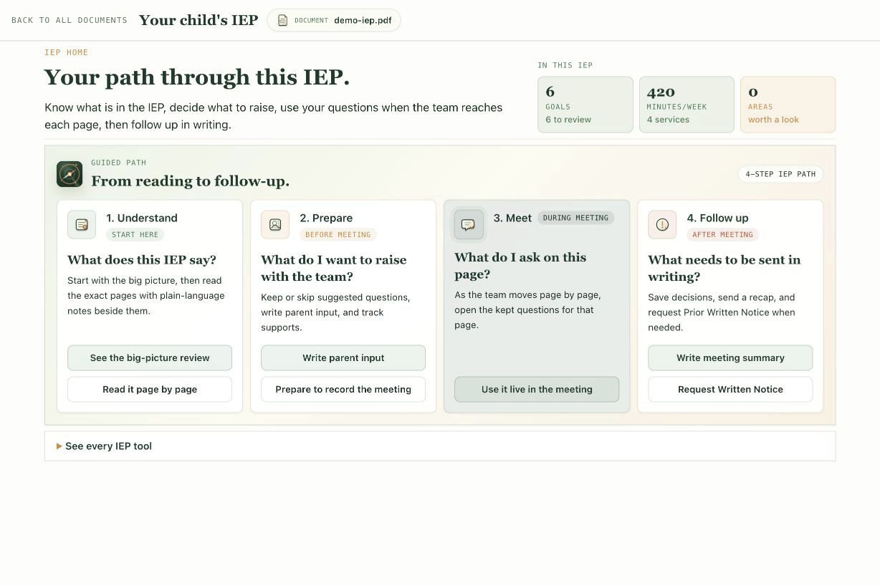Viewport: 880px width, 586px height.
Task: Choose Read it page by page
Action: tap(150, 389)
